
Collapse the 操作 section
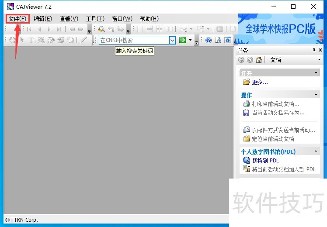tap(316, 95)
